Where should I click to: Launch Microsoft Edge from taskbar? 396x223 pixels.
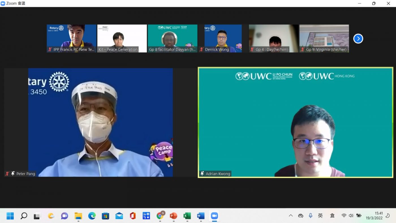tap(92, 216)
